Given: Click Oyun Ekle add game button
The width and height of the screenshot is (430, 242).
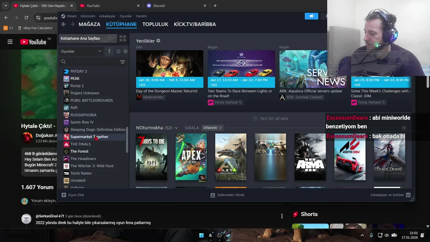Looking at the screenshot, I should 73,195.
